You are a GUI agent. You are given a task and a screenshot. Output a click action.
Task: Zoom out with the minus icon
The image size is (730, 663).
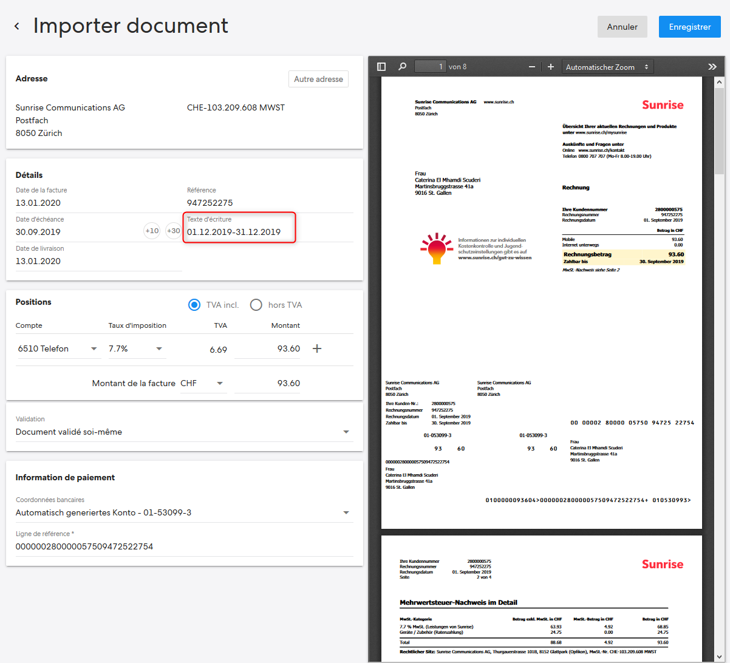[x=532, y=67]
